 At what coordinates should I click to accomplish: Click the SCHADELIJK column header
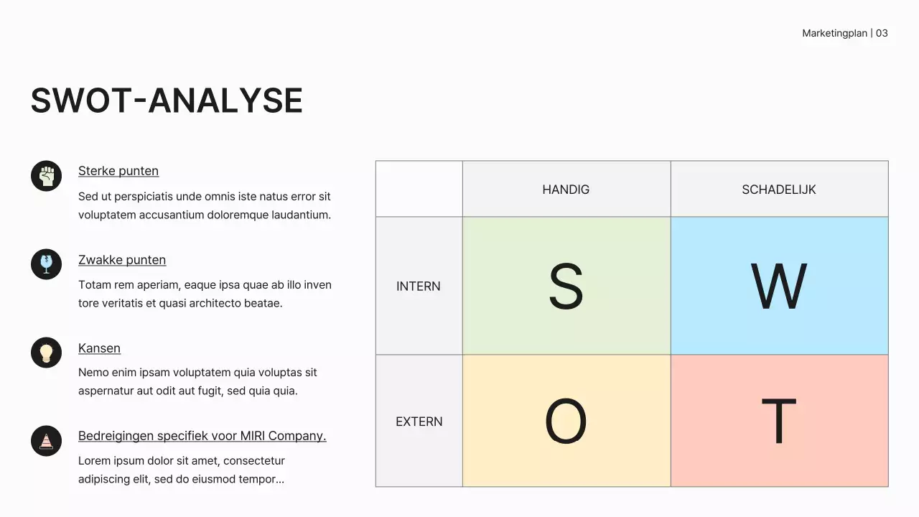779,190
